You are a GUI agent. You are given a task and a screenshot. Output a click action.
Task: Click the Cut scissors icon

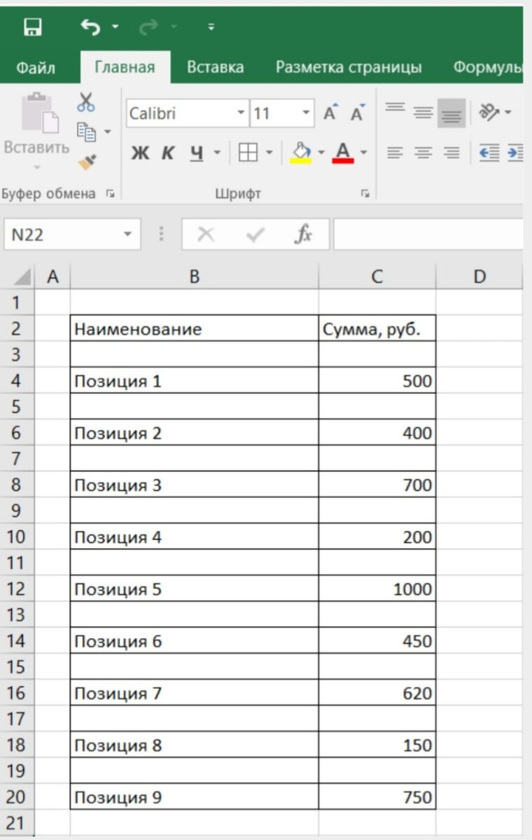click(86, 103)
